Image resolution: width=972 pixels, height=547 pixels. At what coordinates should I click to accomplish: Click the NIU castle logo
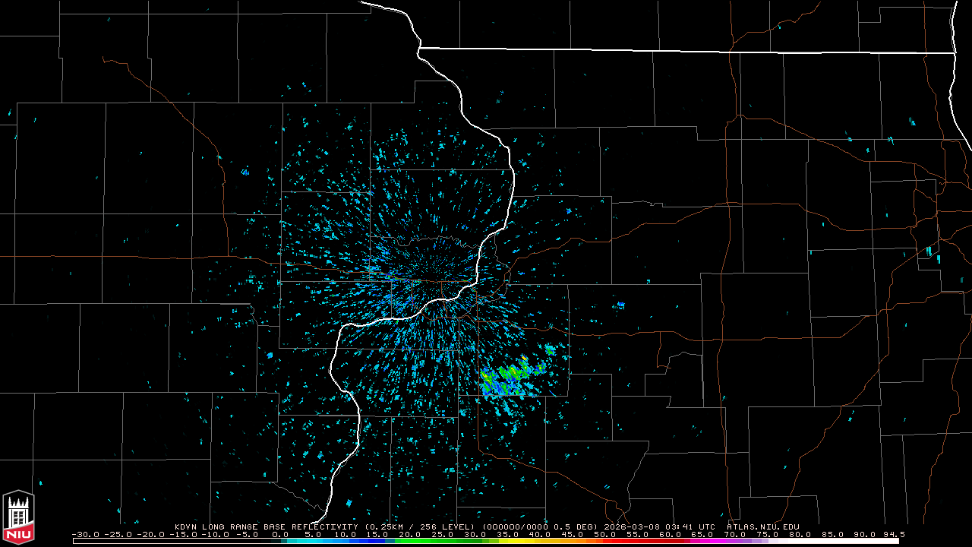point(18,517)
